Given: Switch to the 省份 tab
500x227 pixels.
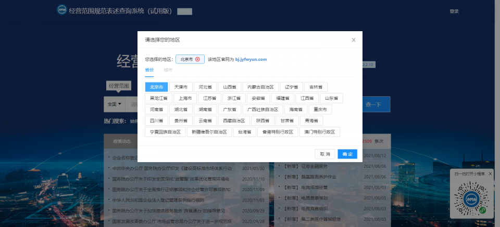Looking at the screenshot, I should click(149, 69).
